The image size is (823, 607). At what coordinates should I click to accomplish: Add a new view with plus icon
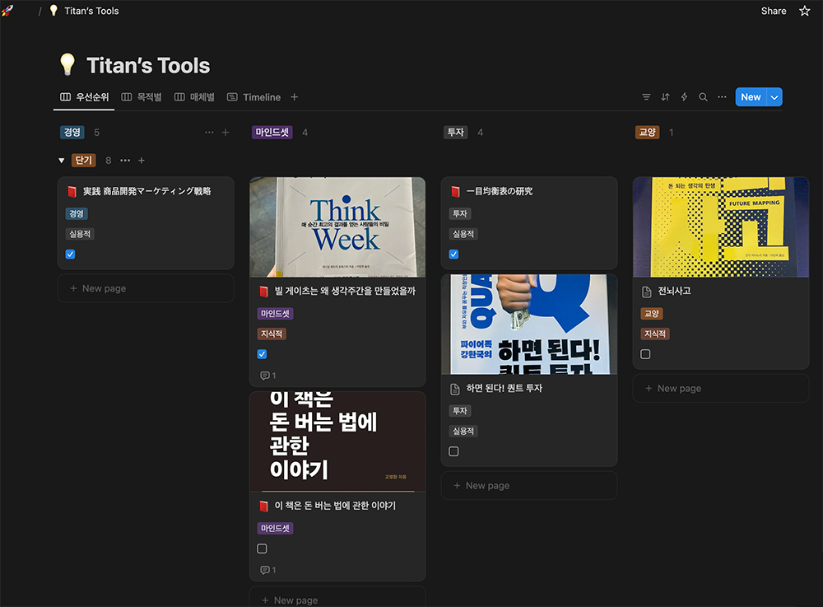click(295, 97)
